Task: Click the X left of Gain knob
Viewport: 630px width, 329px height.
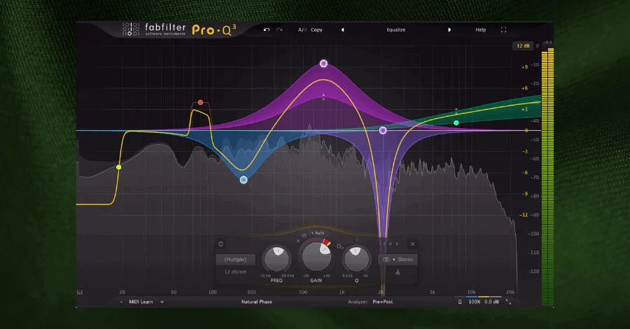Action: [x=298, y=241]
